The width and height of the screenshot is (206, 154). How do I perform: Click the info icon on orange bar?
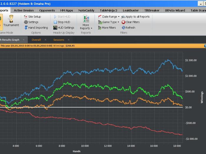pyautogui.click(x=205, y=46)
